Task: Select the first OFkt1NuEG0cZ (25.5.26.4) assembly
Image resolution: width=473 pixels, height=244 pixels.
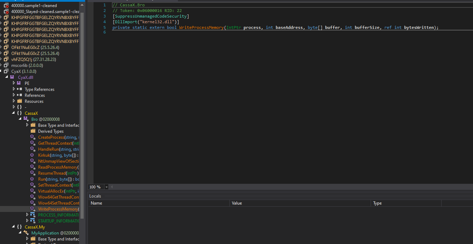Action: (x=35, y=48)
